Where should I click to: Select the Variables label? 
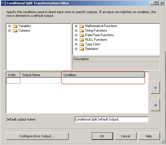coord(25,26)
